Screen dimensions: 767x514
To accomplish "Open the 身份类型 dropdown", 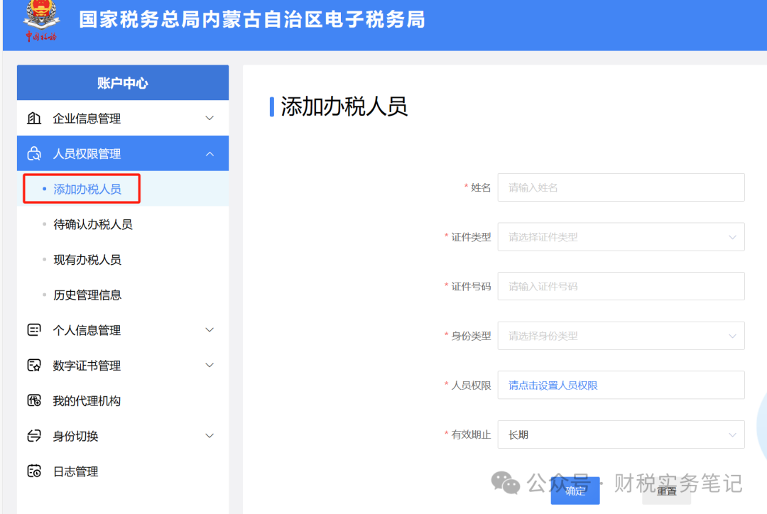I will tap(621, 336).
